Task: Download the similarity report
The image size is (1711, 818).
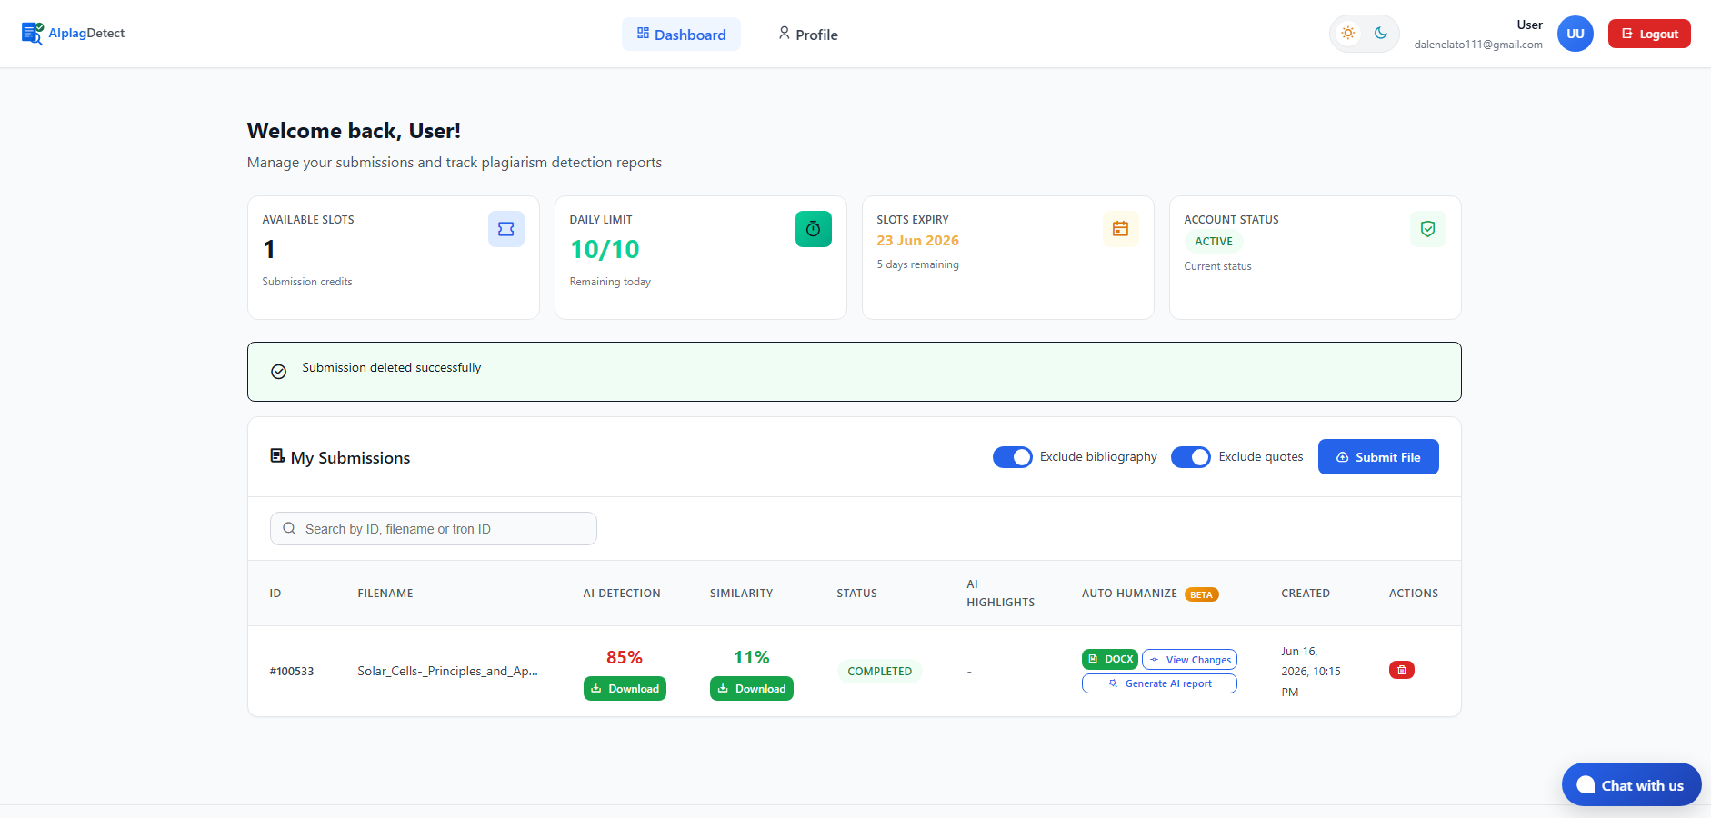Action: (752, 689)
